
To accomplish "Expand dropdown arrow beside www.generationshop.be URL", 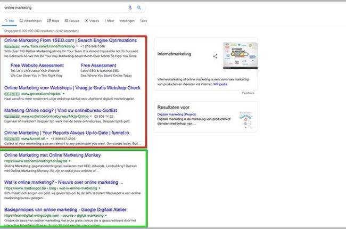I will [63, 94].
